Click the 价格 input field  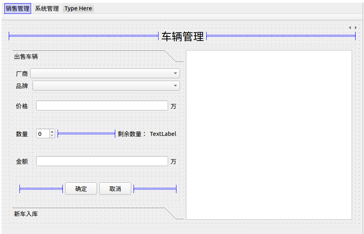click(x=102, y=106)
